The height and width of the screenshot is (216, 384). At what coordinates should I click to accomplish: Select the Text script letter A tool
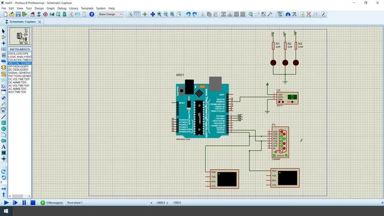[x=4, y=147]
